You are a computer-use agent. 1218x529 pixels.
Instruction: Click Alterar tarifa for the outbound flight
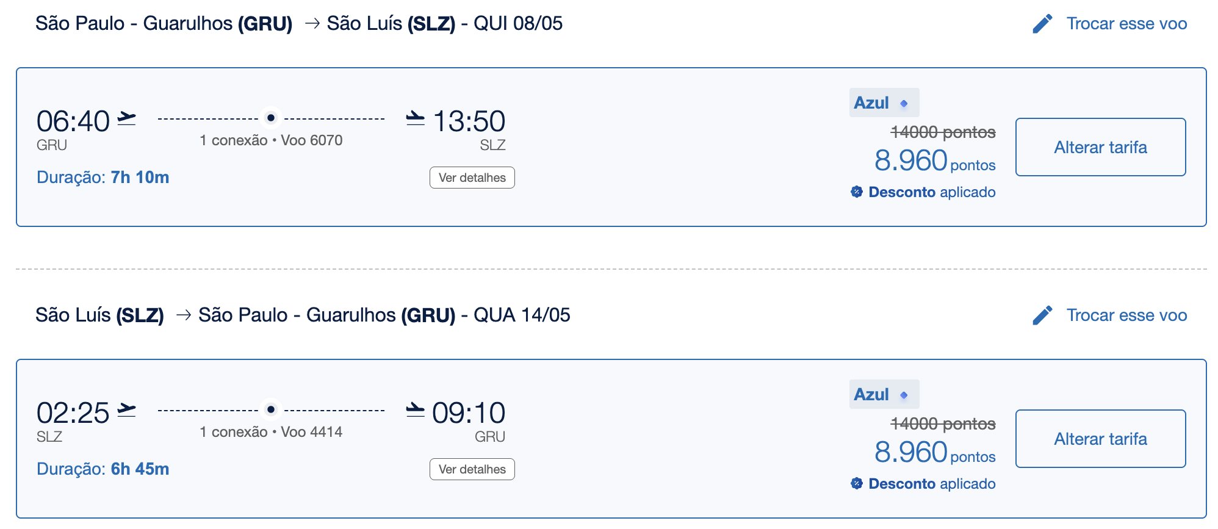coord(1101,147)
